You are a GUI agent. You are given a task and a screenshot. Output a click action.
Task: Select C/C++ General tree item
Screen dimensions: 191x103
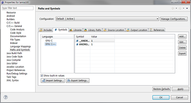coord(14,26)
